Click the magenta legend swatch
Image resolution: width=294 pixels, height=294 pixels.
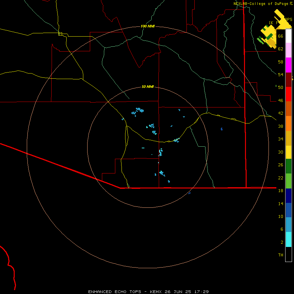[288, 65]
